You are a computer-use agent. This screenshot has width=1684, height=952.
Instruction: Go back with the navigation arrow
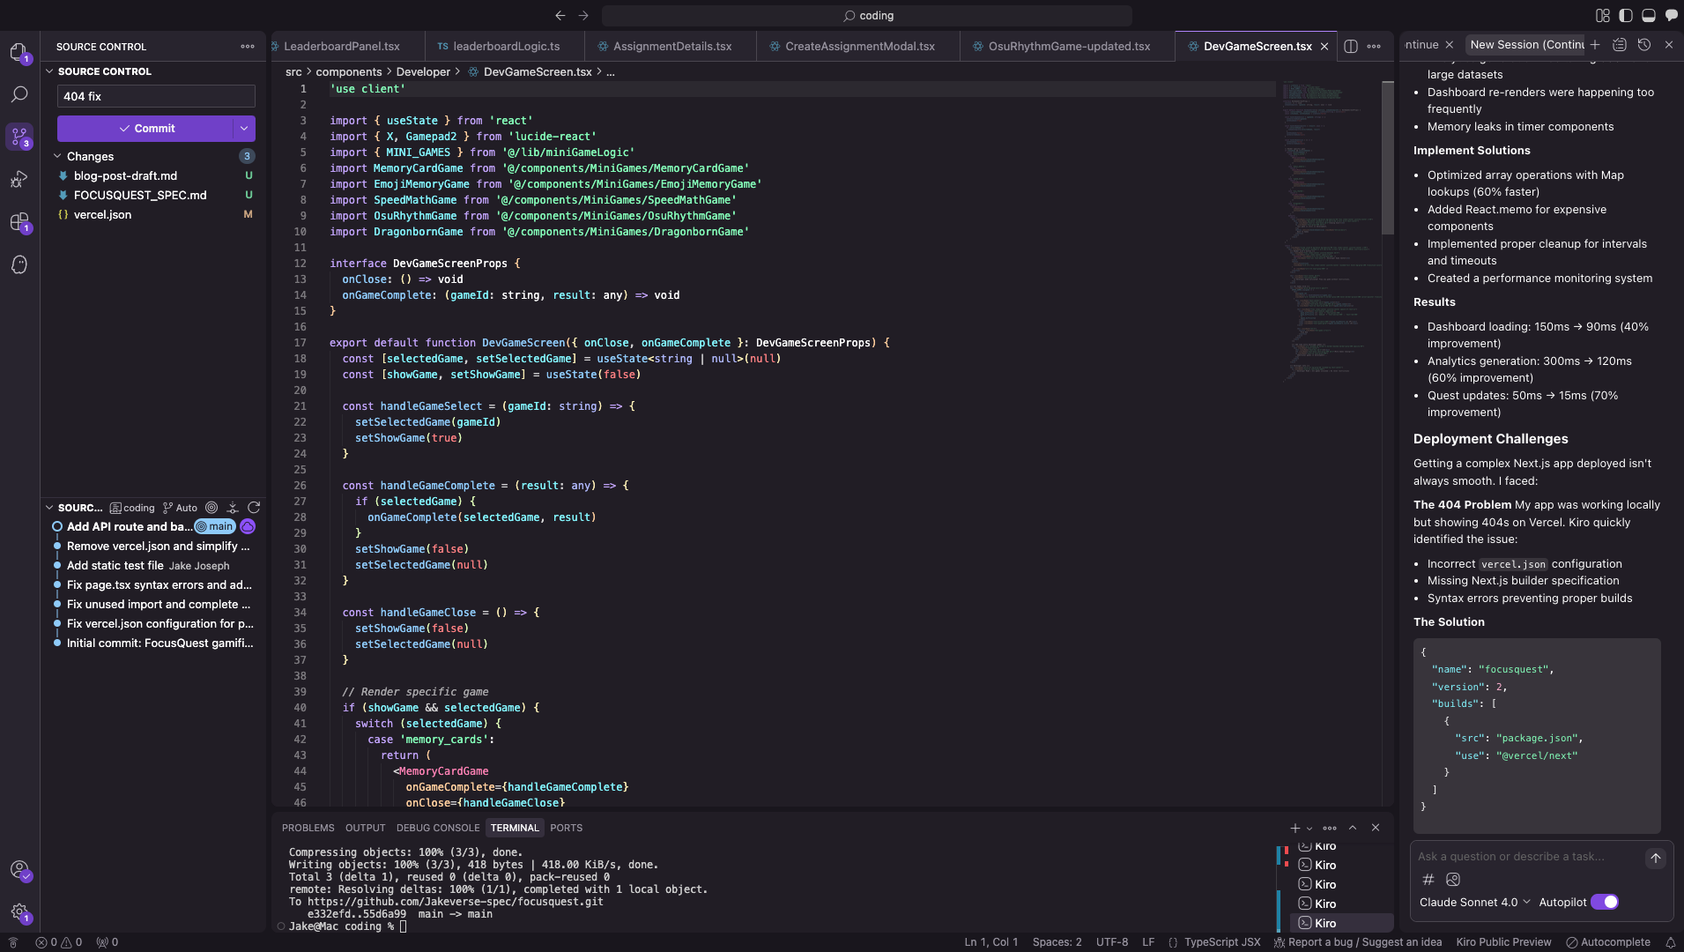[x=560, y=16]
